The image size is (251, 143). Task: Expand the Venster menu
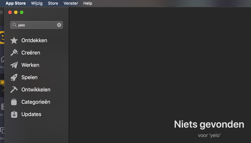click(x=71, y=3)
